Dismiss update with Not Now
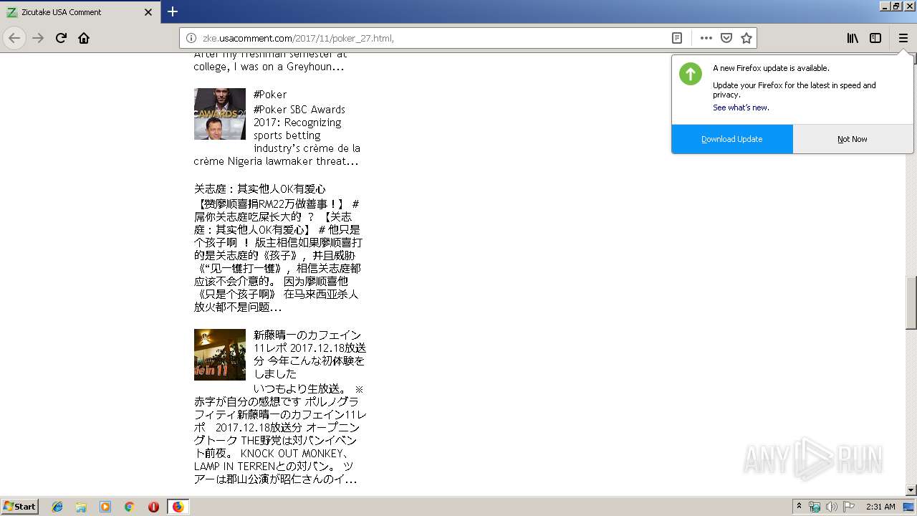Image resolution: width=917 pixels, height=516 pixels. pyautogui.click(x=853, y=139)
